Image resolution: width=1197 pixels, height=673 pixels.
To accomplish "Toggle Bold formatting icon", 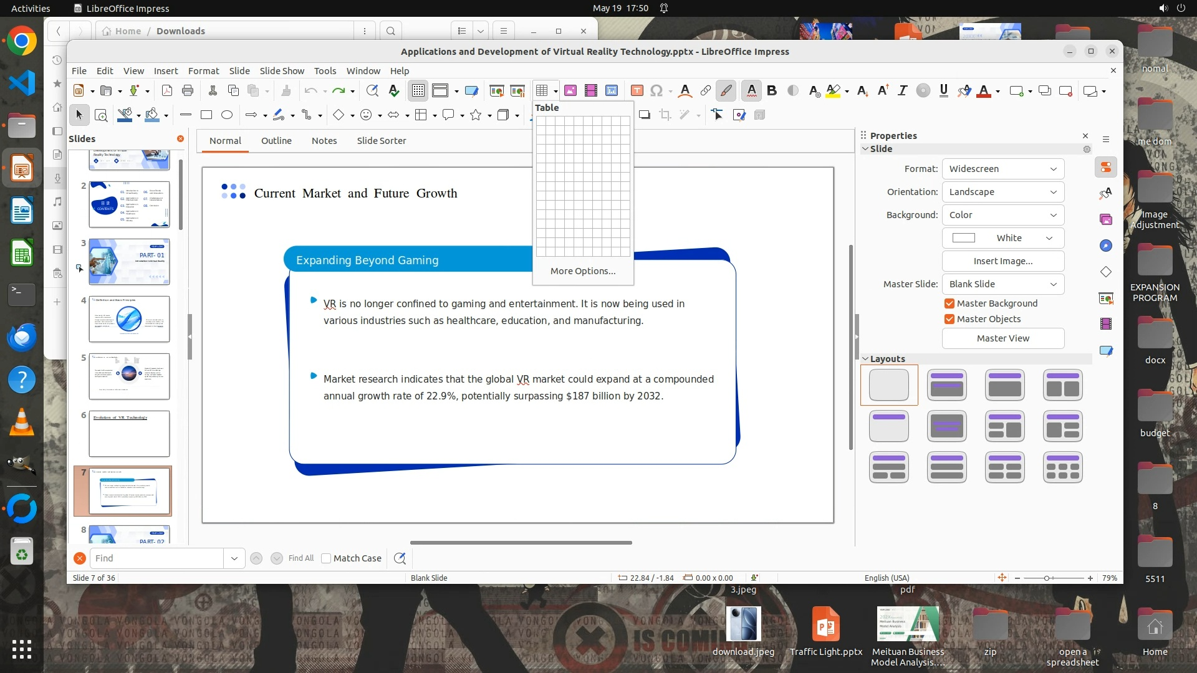I will tap(772, 91).
